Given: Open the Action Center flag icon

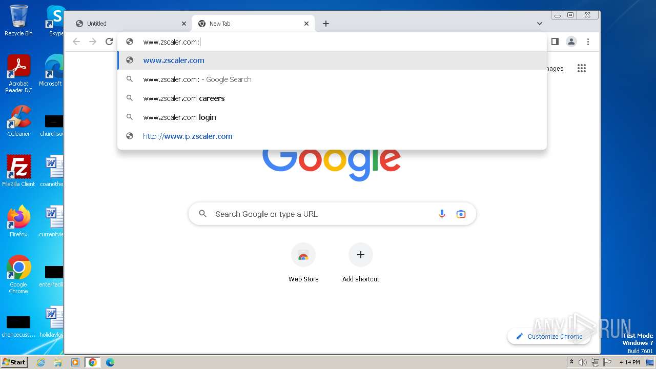Looking at the screenshot, I should click(607, 362).
